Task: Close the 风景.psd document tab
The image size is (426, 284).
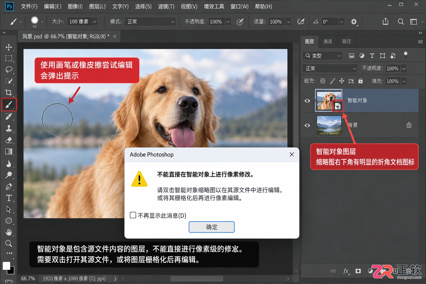Action: coord(114,36)
